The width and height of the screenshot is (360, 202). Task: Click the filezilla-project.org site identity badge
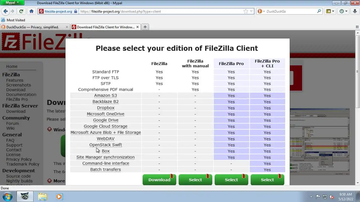pos(58,12)
